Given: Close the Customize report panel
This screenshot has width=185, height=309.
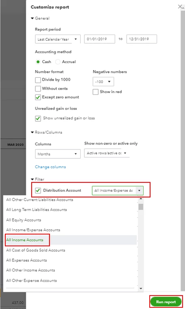Looking at the screenshot, I should (x=180, y=7).
